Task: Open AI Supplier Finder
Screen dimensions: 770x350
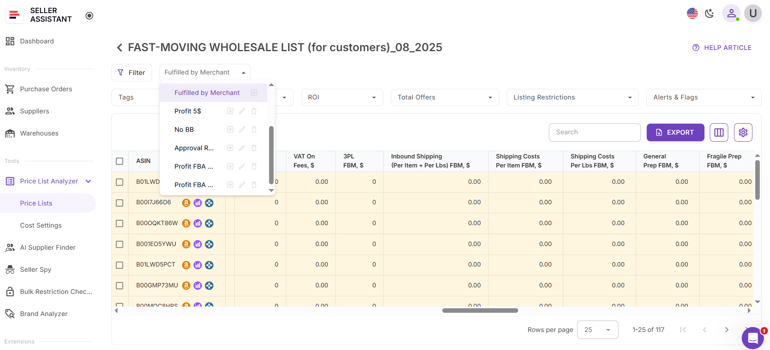Action: pos(48,247)
